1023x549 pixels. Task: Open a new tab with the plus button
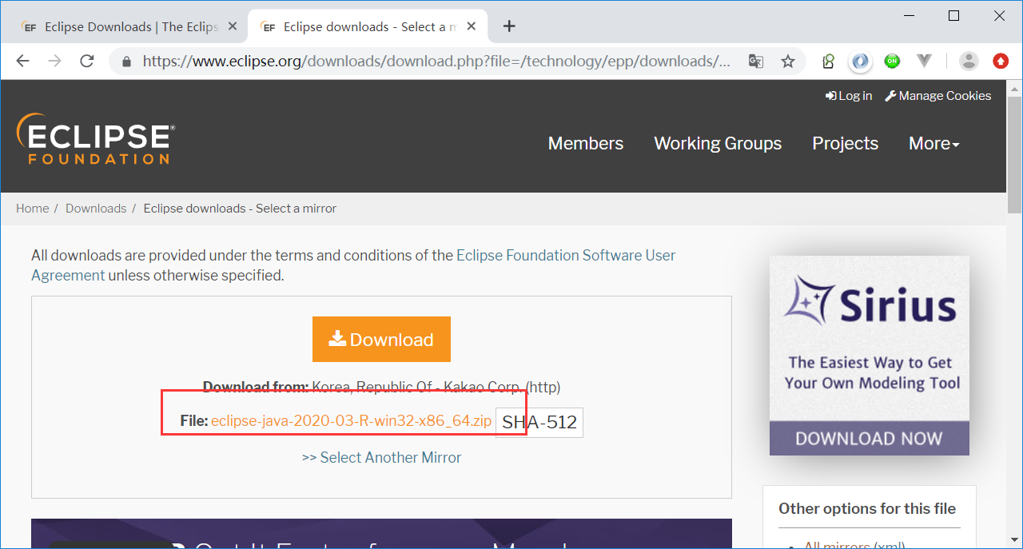click(x=509, y=26)
